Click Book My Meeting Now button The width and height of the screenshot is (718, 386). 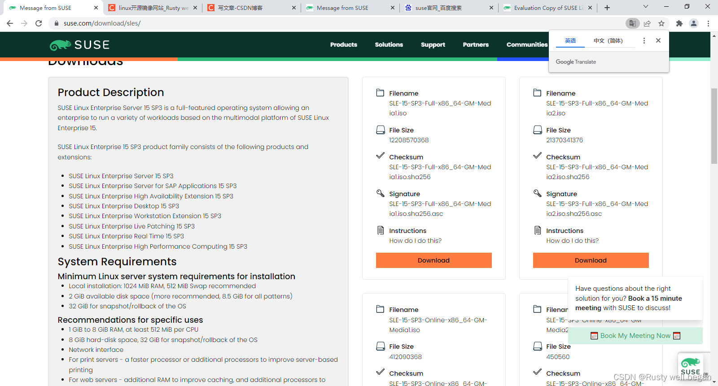point(635,336)
